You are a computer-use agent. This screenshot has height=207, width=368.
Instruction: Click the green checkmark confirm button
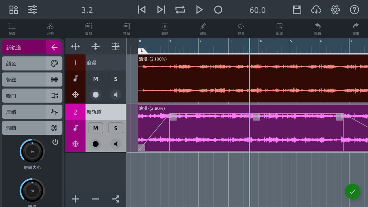tap(352, 191)
